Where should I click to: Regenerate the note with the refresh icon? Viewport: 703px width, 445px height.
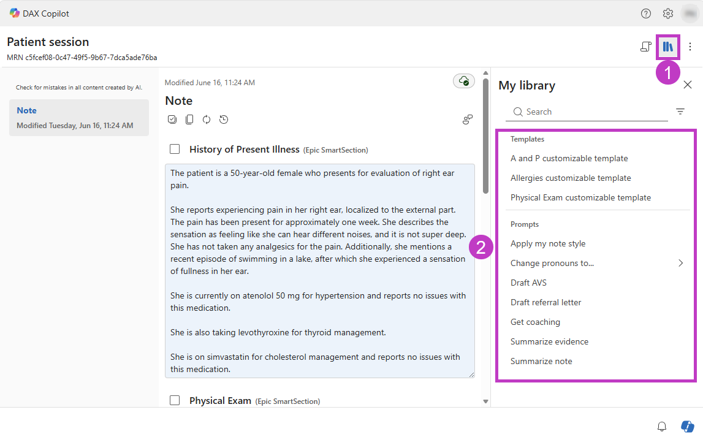pyautogui.click(x=206, y=120)
